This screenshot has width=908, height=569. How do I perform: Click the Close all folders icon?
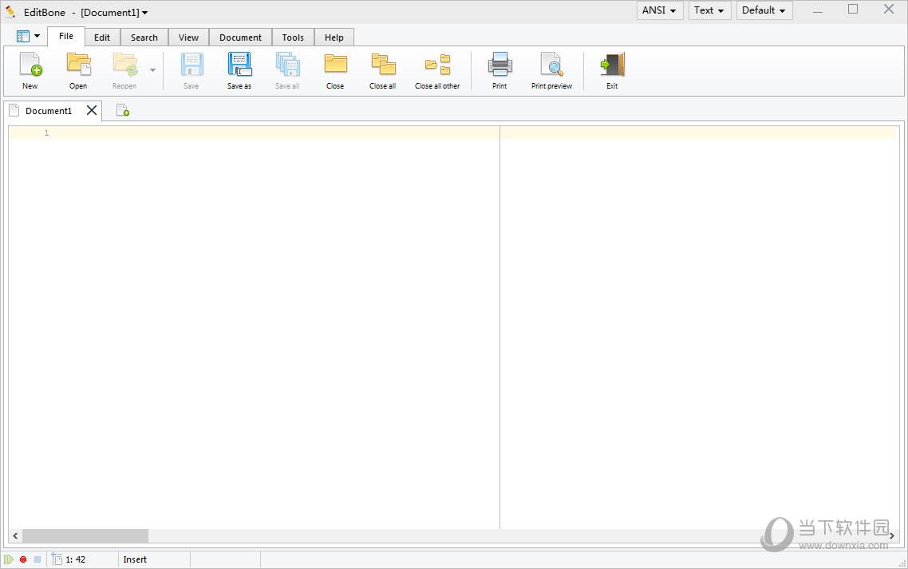[383, 64]
